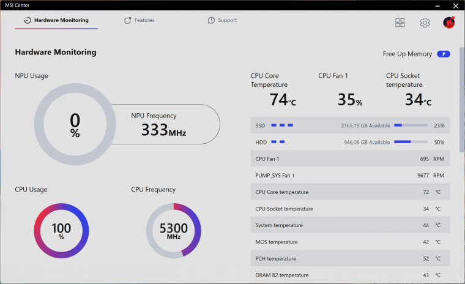The width and height of the screenshot is (465, 284).
Task: Click the CPU Usage label
Action: [31, 189]
